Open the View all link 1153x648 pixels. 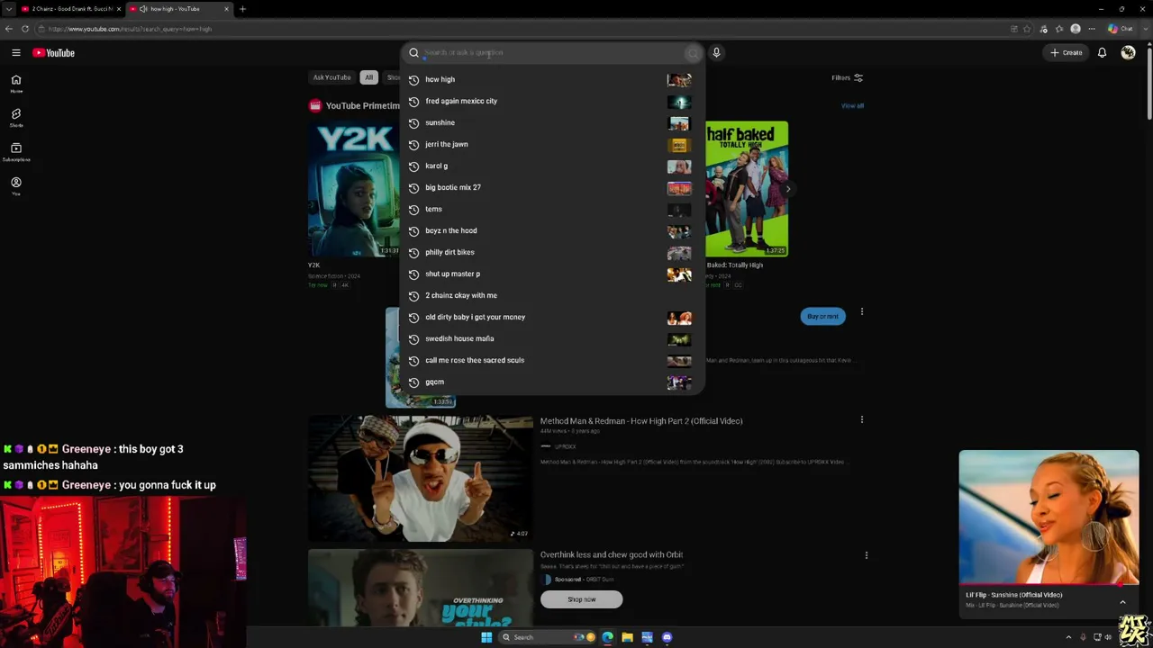pyautogui.click(x=852, y=106)
